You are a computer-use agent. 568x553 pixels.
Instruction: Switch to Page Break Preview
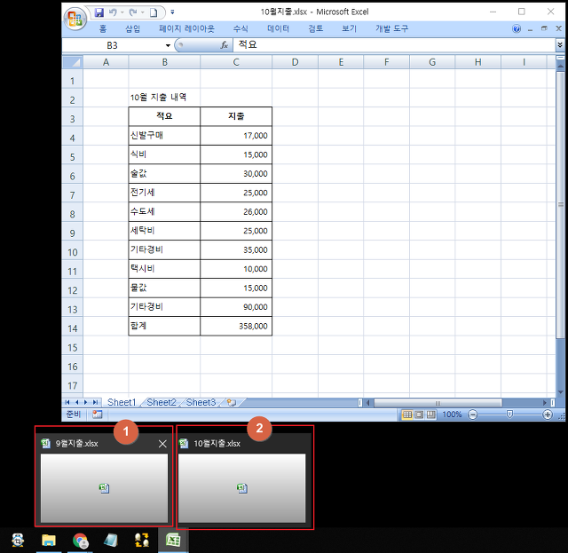(430, 415)
